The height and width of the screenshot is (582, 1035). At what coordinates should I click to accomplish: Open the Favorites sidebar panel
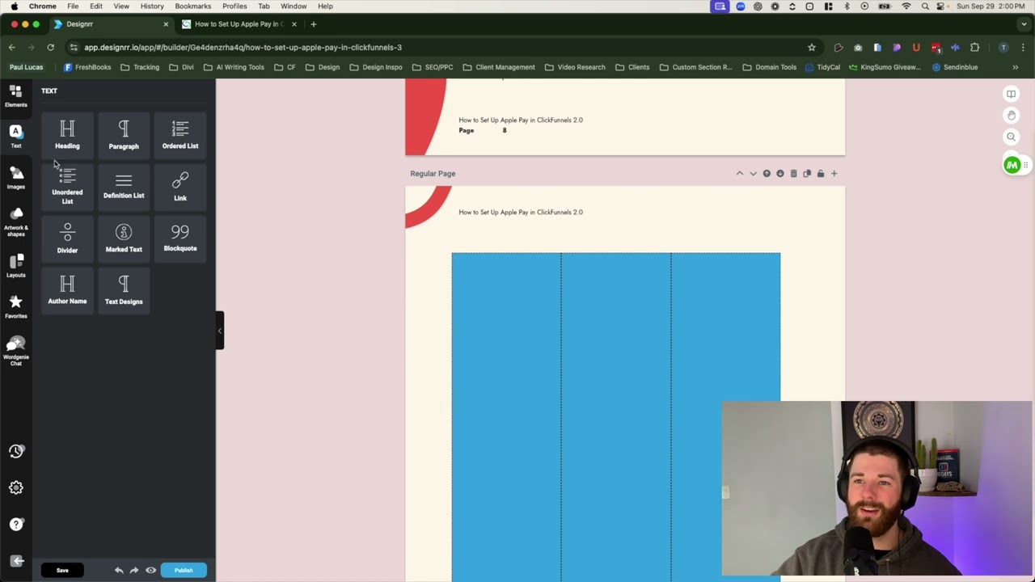(x=16, y=306)
